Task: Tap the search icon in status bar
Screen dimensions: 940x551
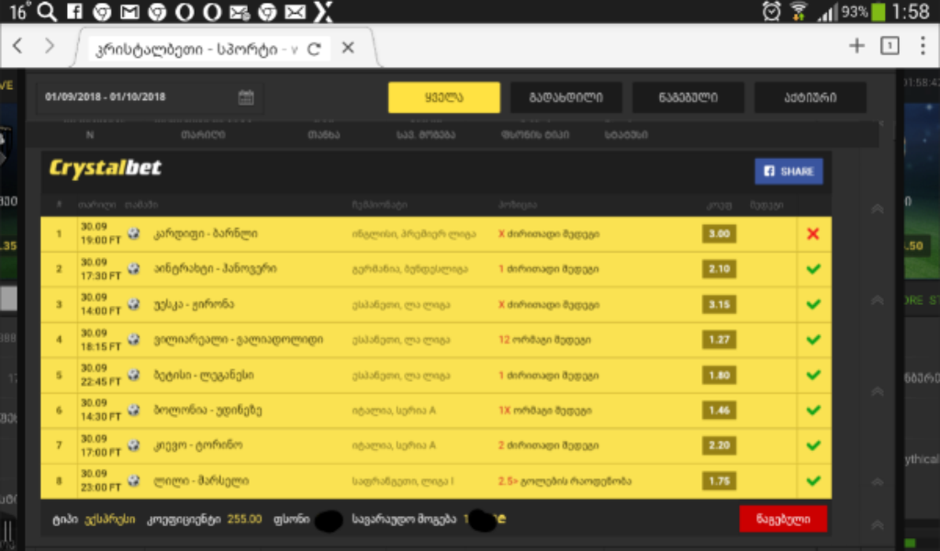Action: pyautogui.click(x=47, y=11)
